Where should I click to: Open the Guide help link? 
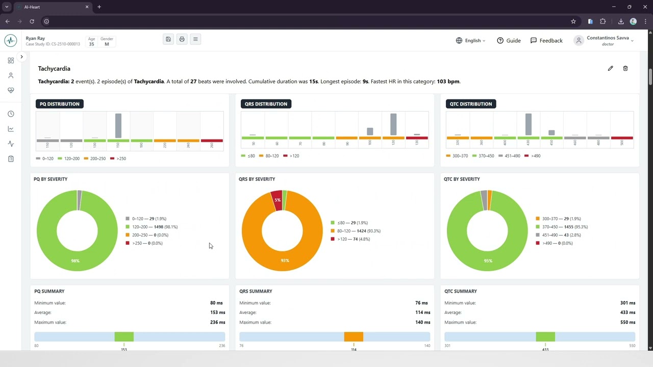click(509, 41)
